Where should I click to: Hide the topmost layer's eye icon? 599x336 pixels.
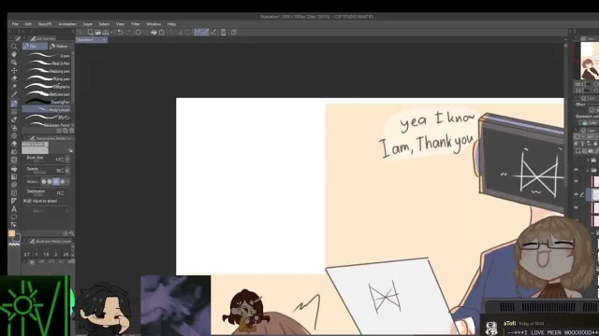(577, 170)
